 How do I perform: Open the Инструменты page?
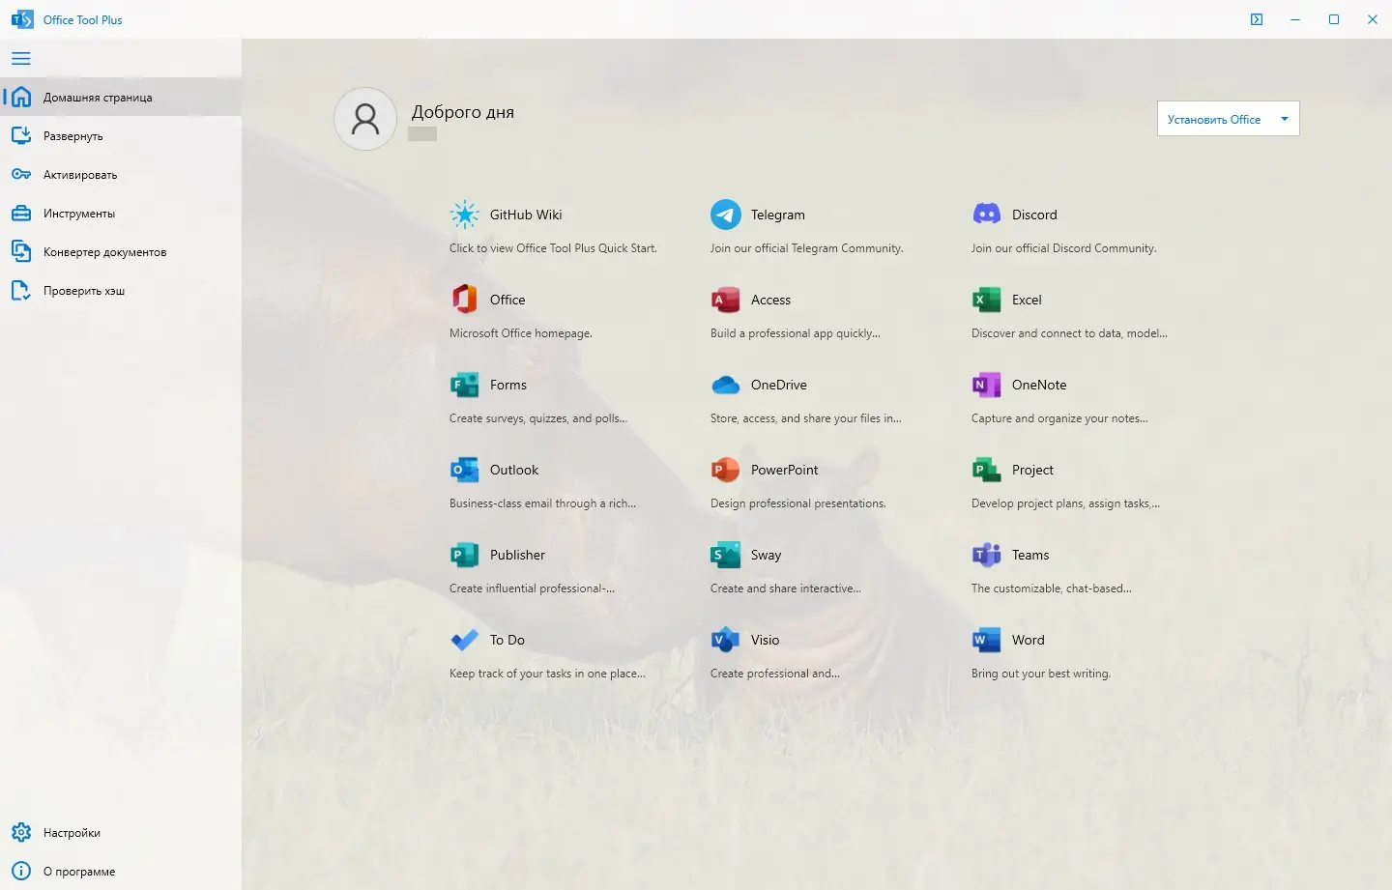tap(121, 213)
